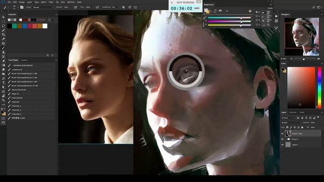Viewport: 324px width, 182px height.
Task: Select the Lasso tool
Action: point(4,26)
